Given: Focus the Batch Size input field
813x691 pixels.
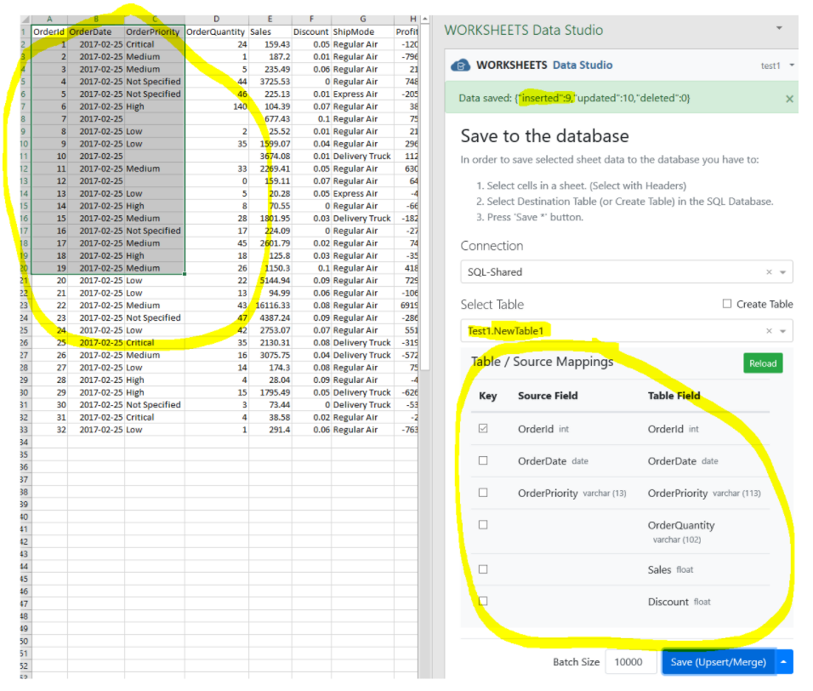Looking at the screenshot, I should click(631, 662).
